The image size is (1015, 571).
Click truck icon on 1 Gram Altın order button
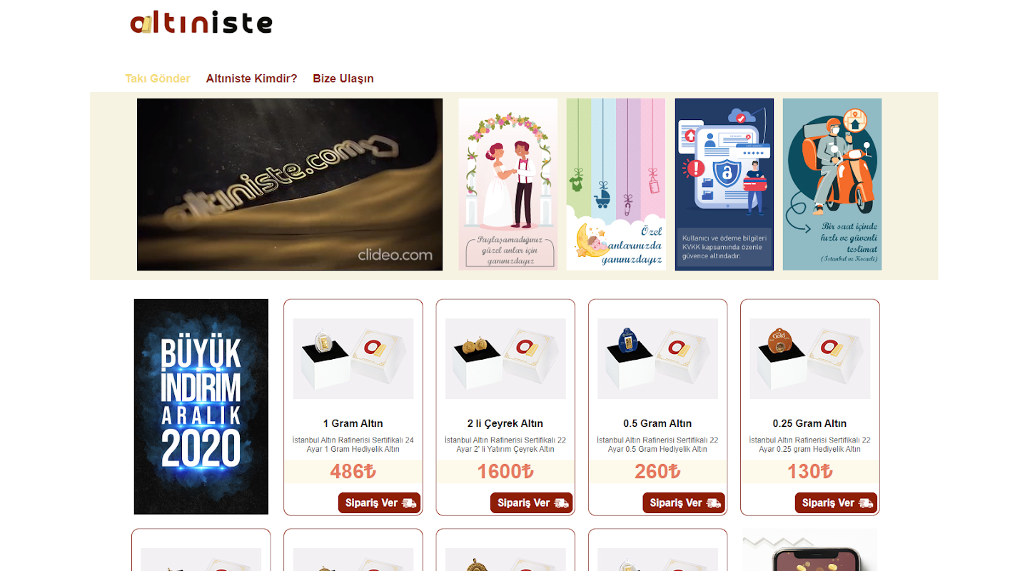[x=409, y=503]
